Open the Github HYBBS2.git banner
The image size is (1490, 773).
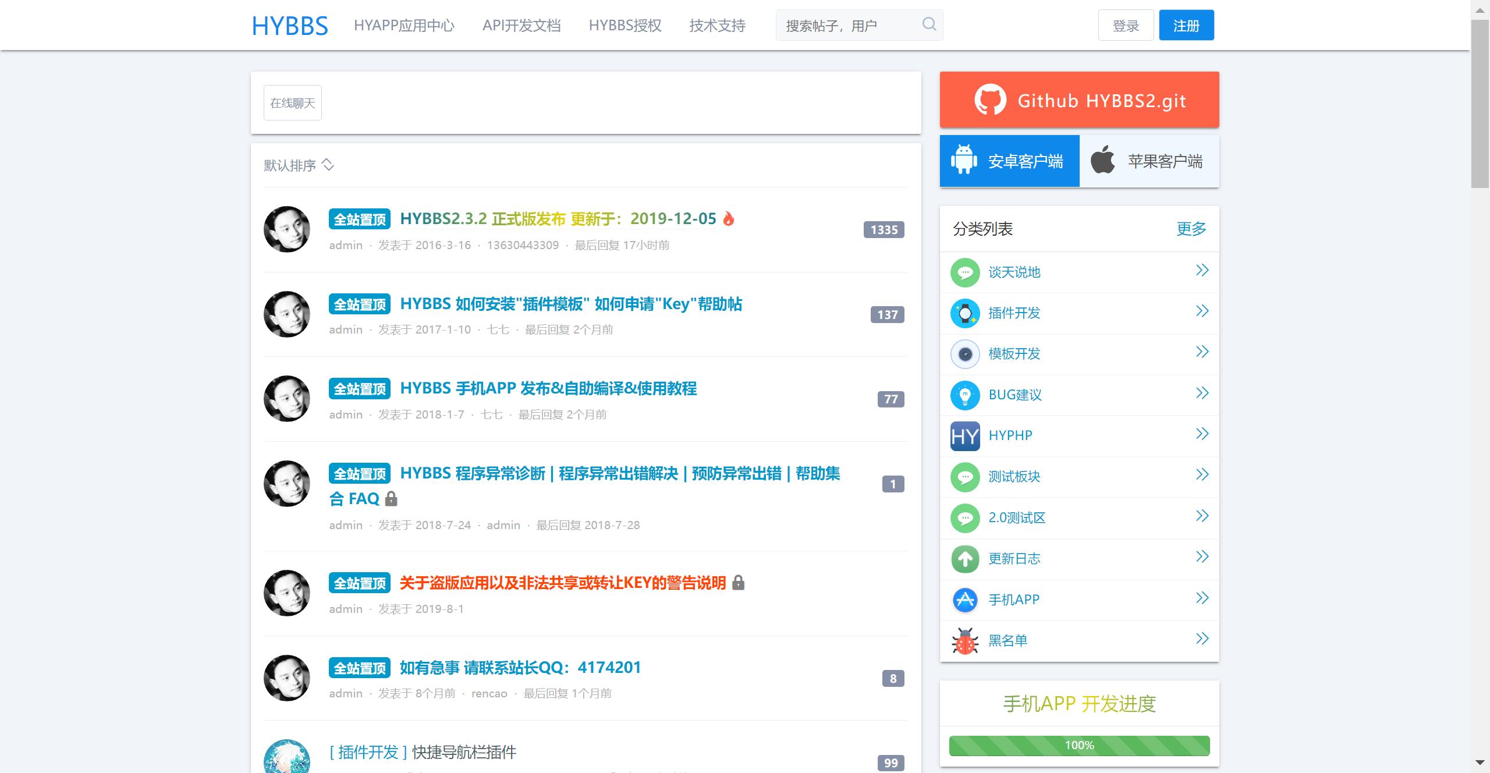click(1079, 100)
